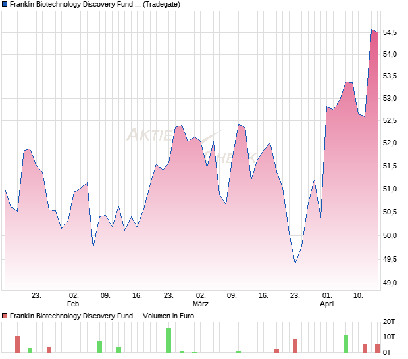Click the 54,0 price axis label

click(390, 54)
